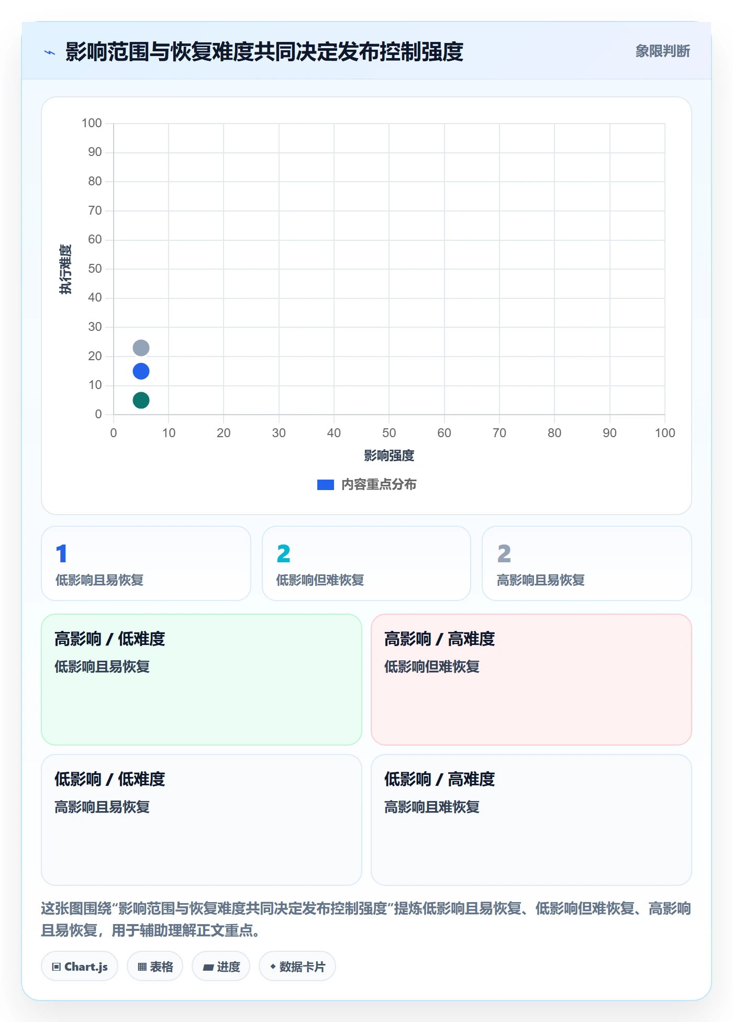This screenshot has height=1022, width=733.
Task: Click the gray data point in the chart
Action: [x=141, y=348]
